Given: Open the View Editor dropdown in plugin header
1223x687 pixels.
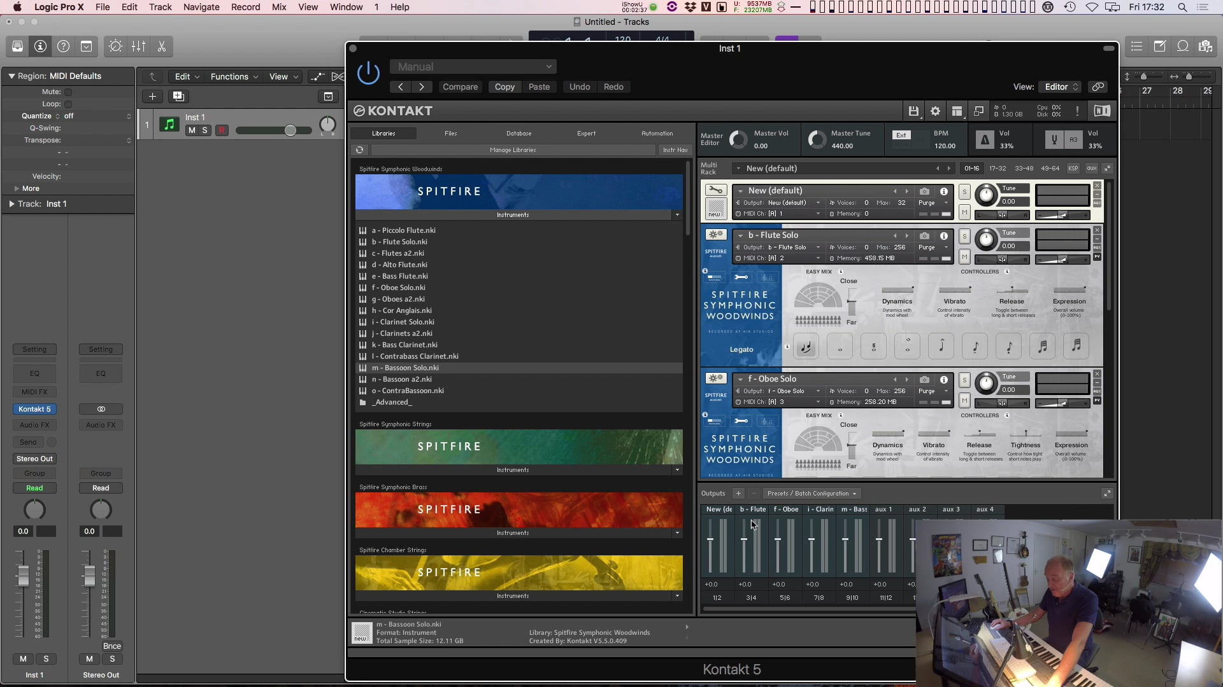Looking at the screenshot, I should click(x=1061, y=87).
